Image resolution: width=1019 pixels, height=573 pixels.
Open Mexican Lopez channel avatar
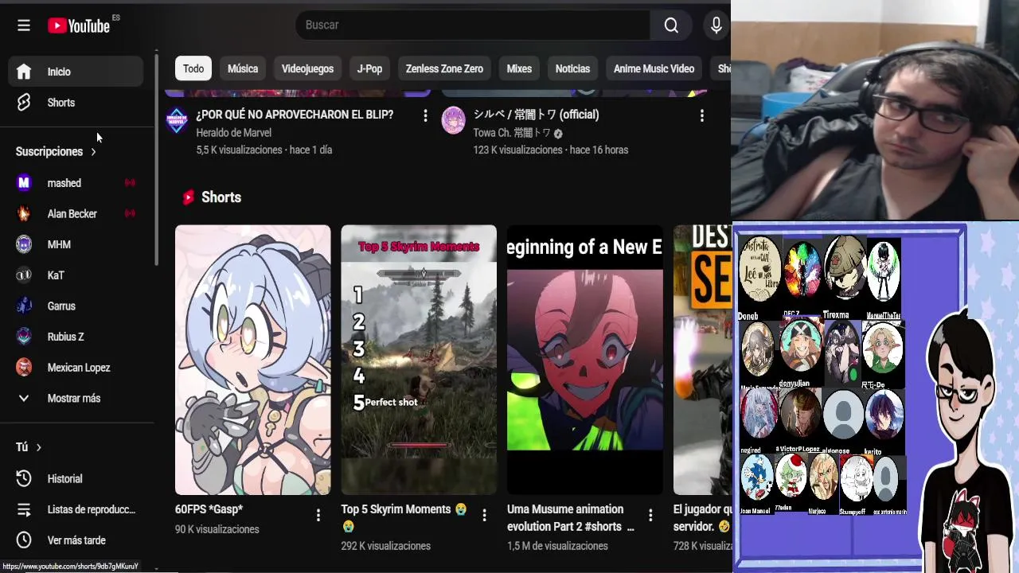point(24,368)
